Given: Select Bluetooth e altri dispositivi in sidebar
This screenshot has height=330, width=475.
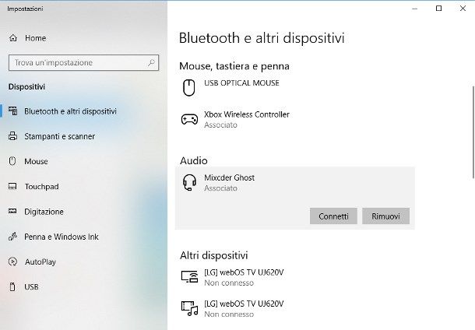Looking at the screenshot, I should coord(70,111).
